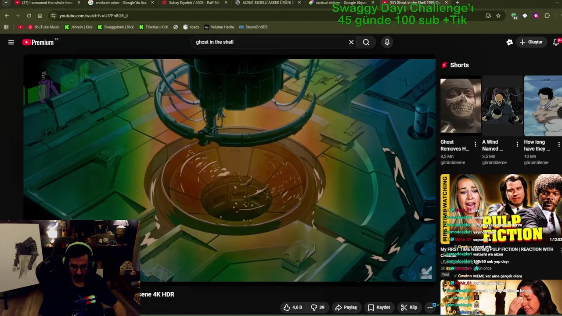Click inside the 'ghost in the shell' search field
This screenshot has width=562, height=316.
(269, 42)
